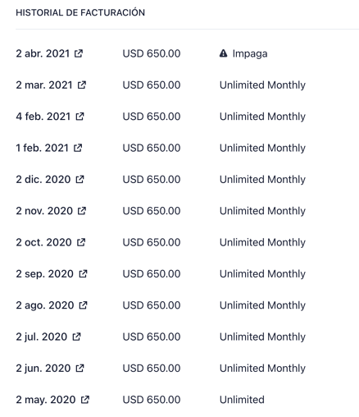Open the 2 sep. 2020 invoice external link icon

click(x=83, y=273)
